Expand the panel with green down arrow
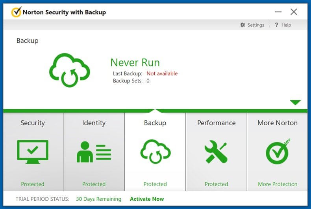The height and width of the screenshot is (209, 311). [x=295, y=103]
